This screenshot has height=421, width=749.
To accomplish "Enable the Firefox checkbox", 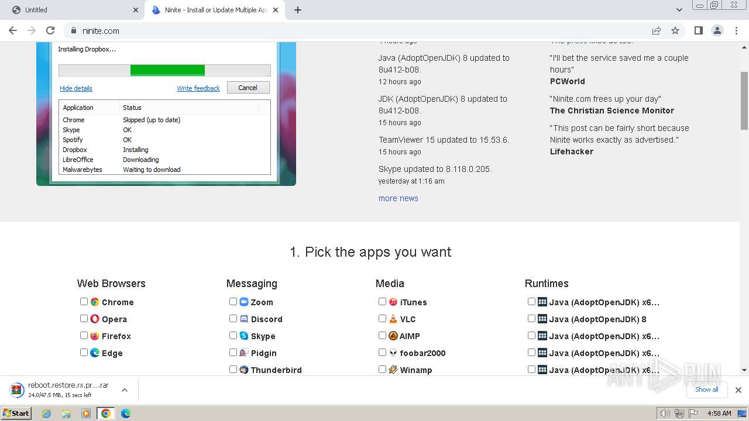I will tap(84, 336).
